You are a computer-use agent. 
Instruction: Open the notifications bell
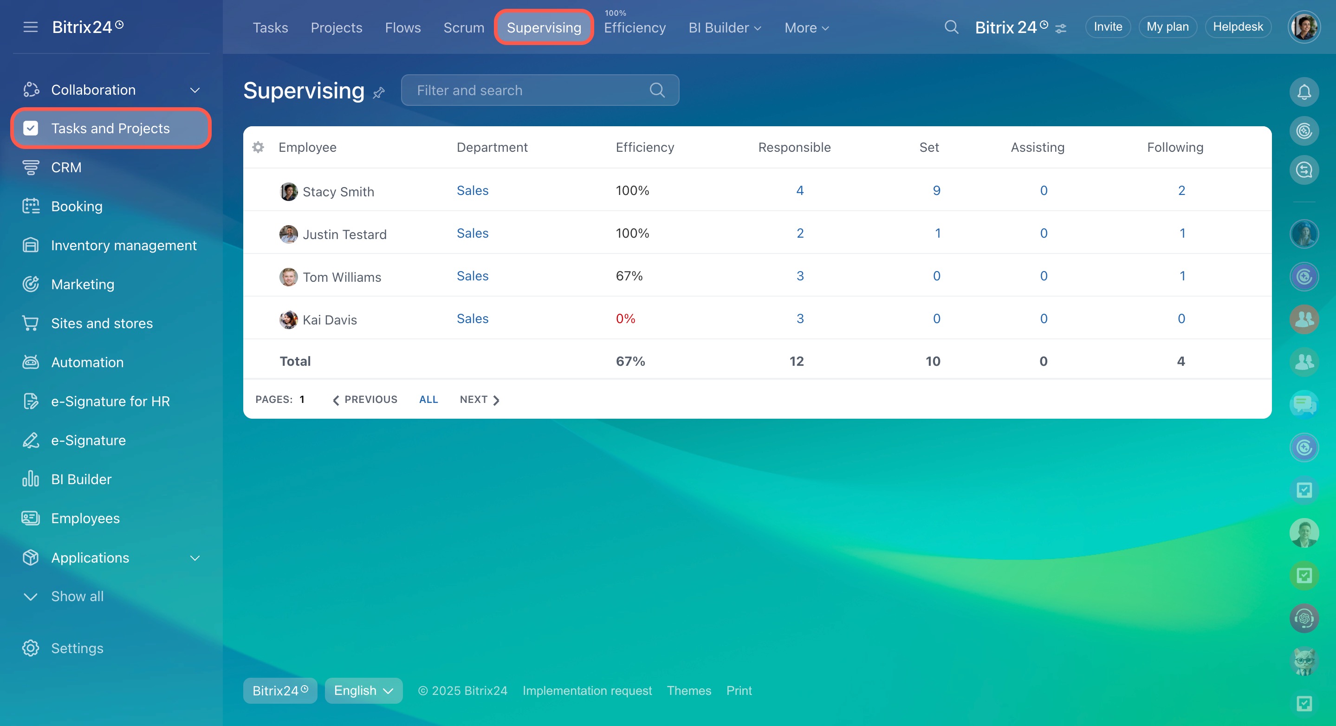click(1304, 92)
